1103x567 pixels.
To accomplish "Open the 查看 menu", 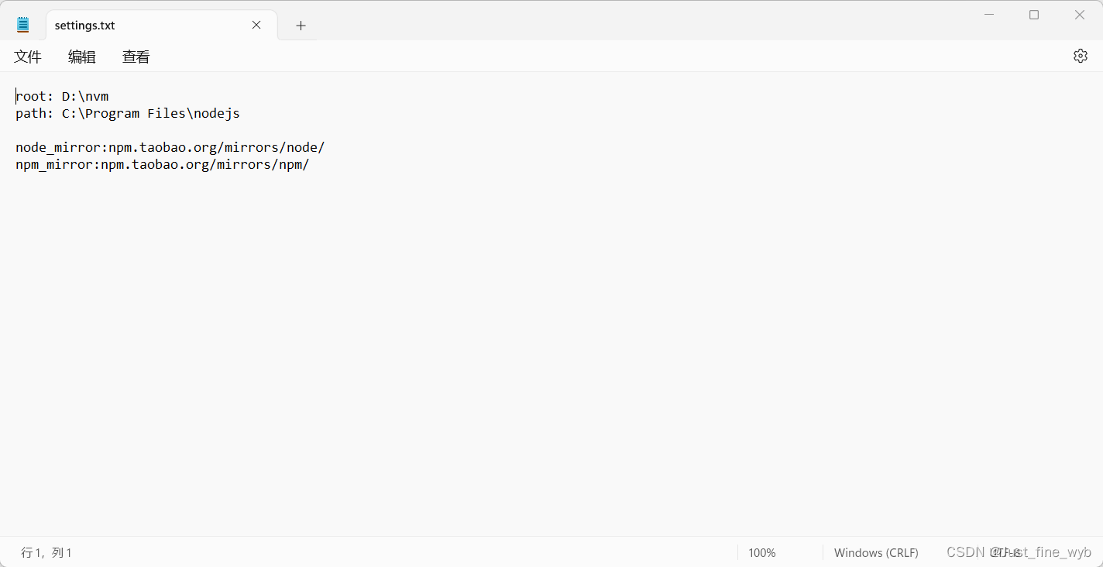I will [135, 56].
